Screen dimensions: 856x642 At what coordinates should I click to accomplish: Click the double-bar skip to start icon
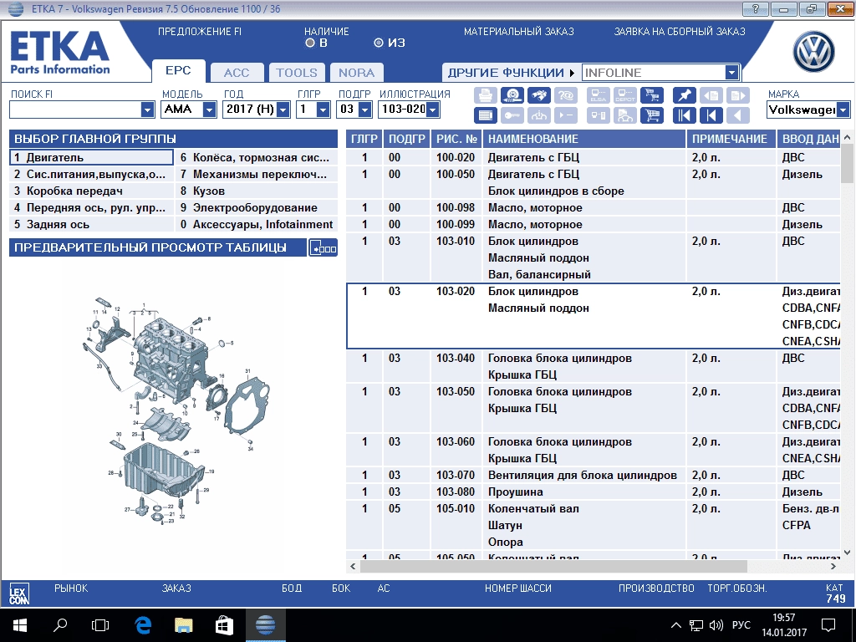point(684,115)
